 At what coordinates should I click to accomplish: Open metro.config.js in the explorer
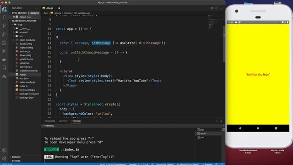click(x=27, y=90)
